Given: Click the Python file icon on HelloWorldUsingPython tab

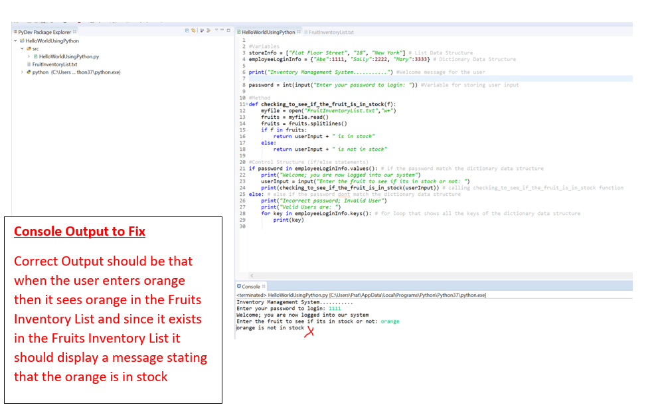Looking at the screenshot, I should point(238,32).
